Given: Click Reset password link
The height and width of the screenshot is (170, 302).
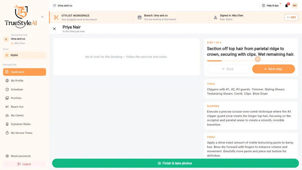Looking at the screenshot, I should pos(20,156).
